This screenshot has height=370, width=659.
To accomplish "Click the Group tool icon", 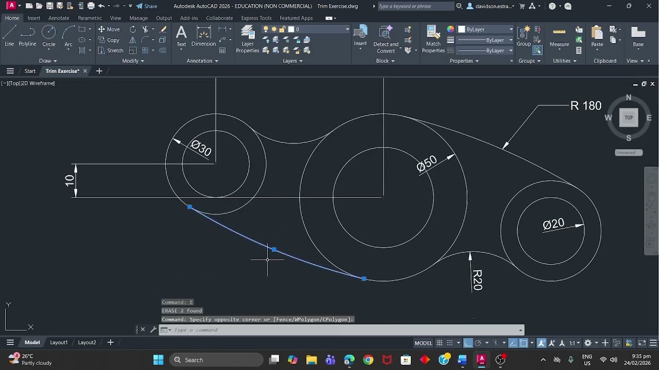I will tap(524, 36).
